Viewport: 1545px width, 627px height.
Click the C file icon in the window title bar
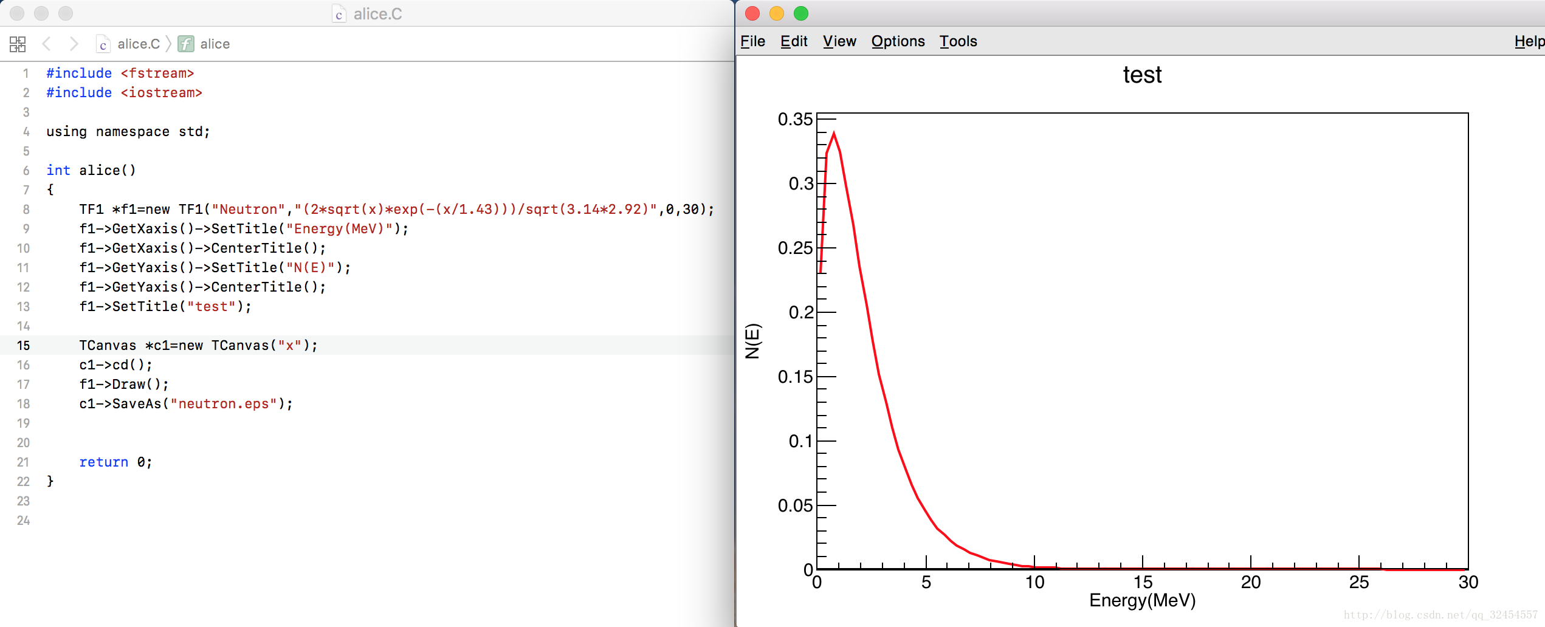coord(339,13)
